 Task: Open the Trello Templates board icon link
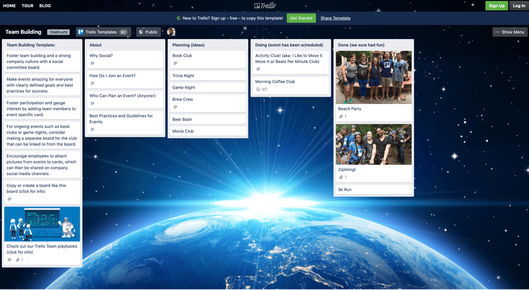click(81, 32)
